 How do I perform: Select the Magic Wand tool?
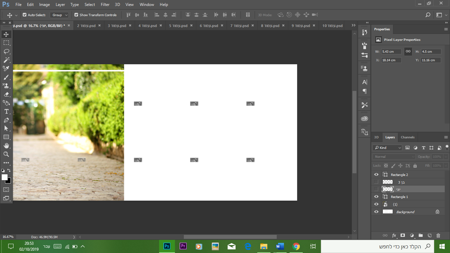click(6, 60)
